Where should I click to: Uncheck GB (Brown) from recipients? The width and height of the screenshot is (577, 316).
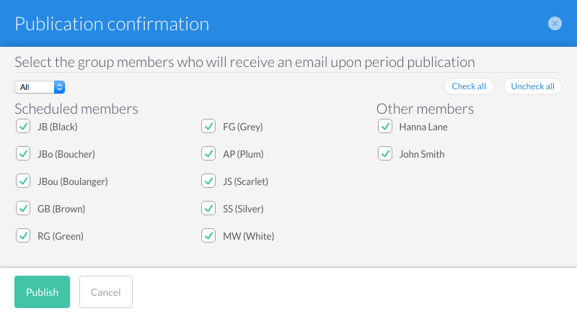pyautogui.click(x=23, y=208)
